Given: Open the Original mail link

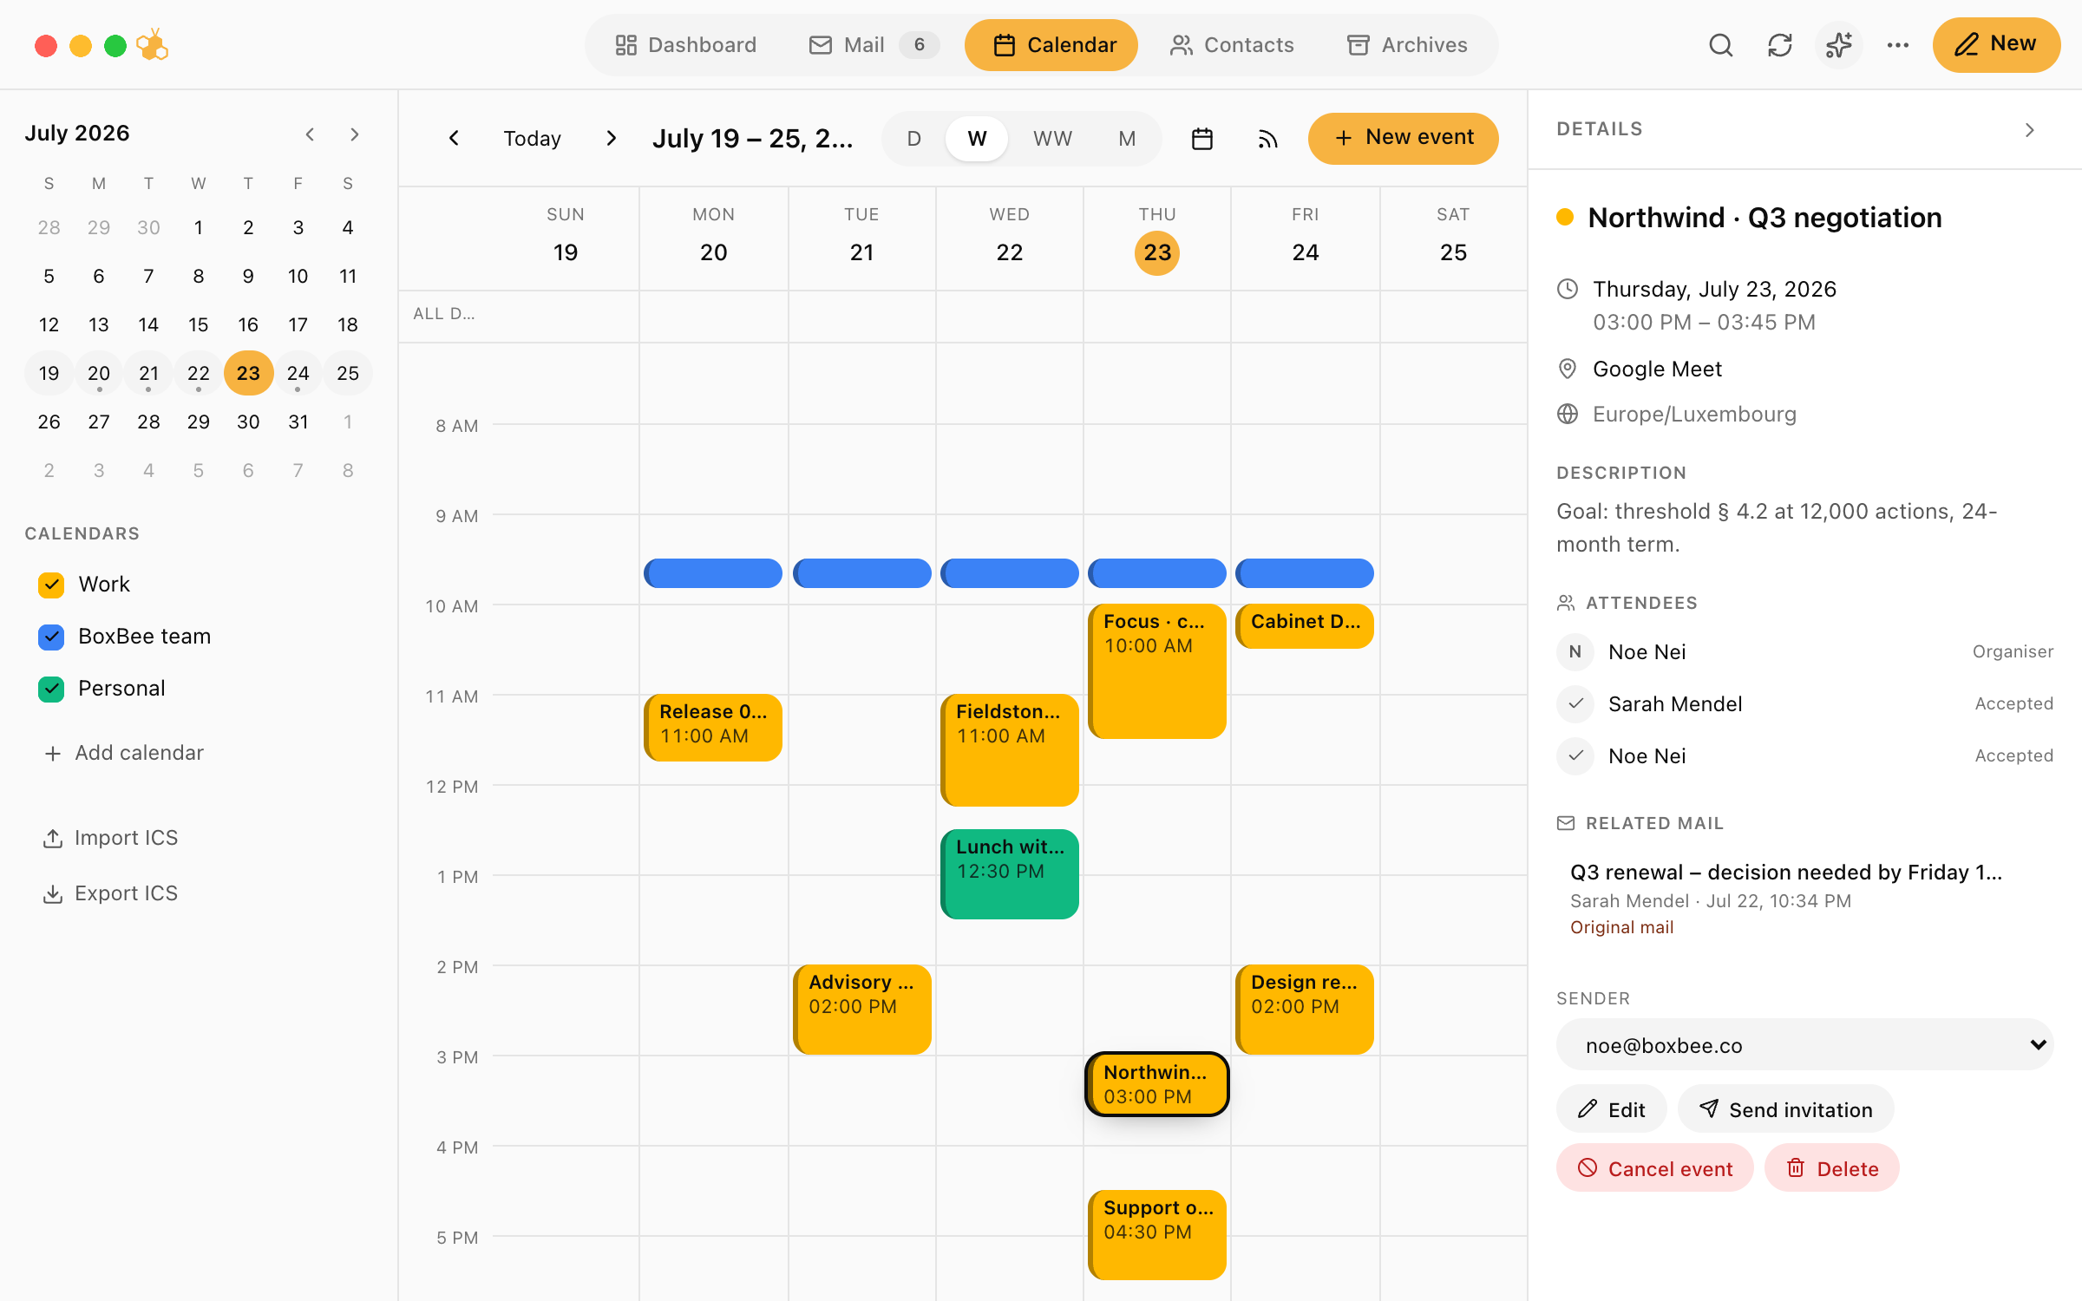Looking at the screenshot, I should (x=1621, y=927).
